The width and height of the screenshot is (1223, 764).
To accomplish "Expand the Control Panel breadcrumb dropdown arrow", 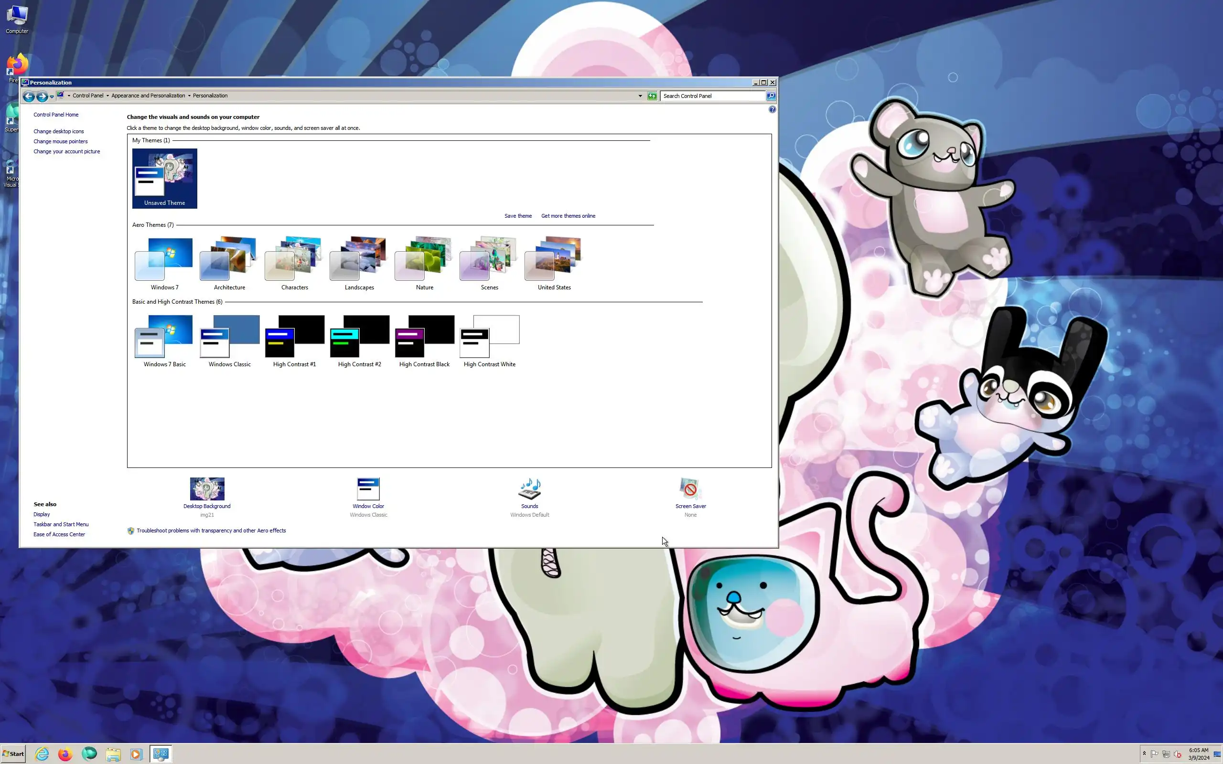I will pos(107,96).
